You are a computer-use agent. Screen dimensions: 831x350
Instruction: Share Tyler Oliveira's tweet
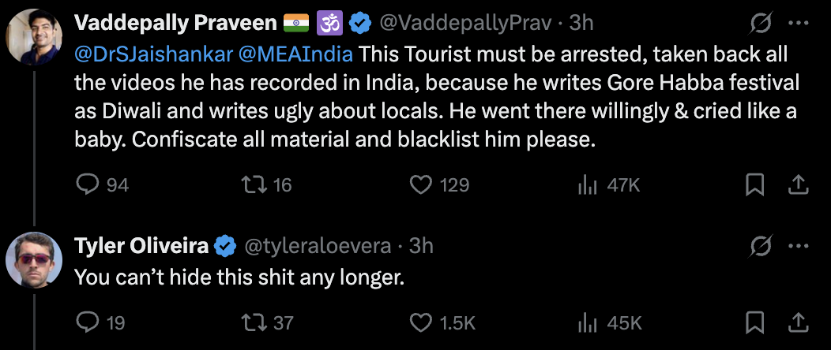[x=798, y=322]
